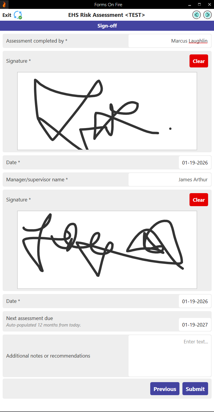Submit the risk assessment form

click(x=195, y=389)
